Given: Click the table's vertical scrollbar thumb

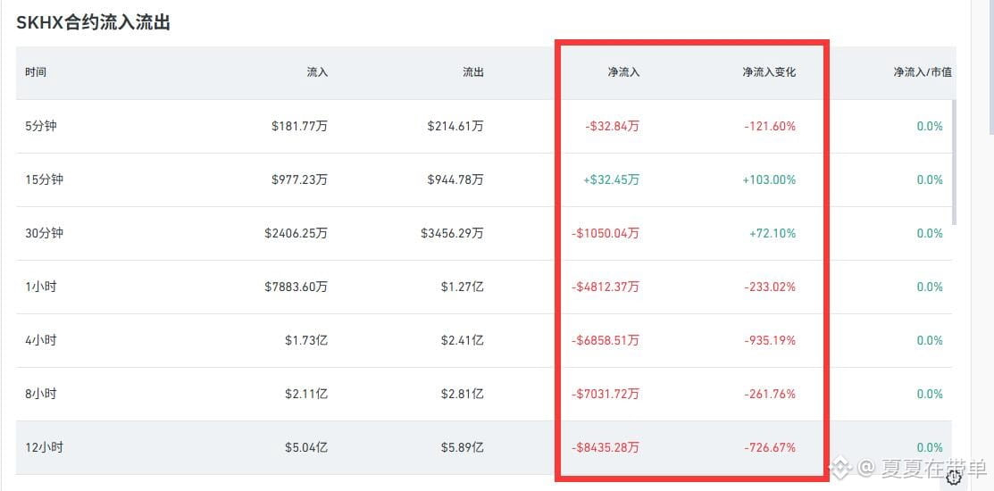Looking at the screenshot, I should coord(954,162).
